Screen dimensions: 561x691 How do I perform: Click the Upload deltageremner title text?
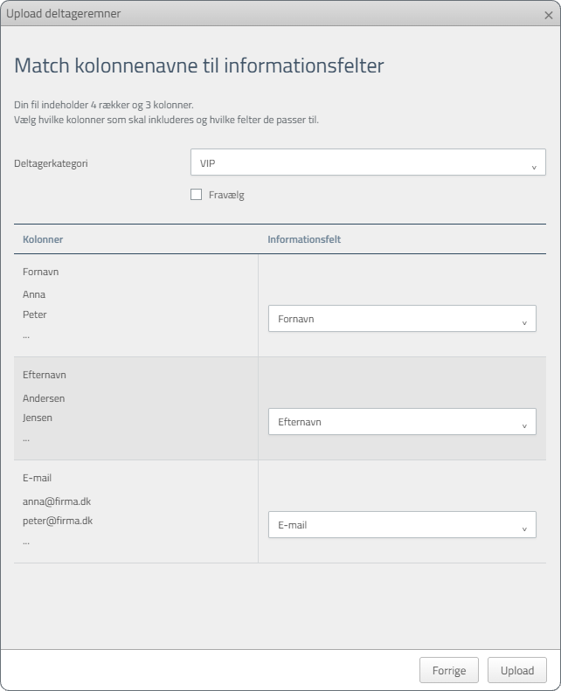64,14
